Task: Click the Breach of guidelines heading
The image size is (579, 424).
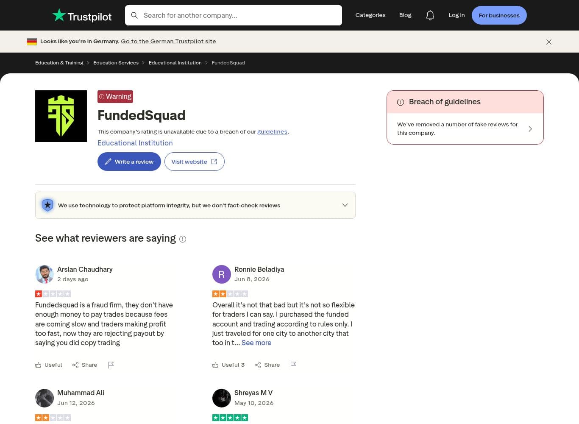Action: pyautogui.click(x=445, y=102)
